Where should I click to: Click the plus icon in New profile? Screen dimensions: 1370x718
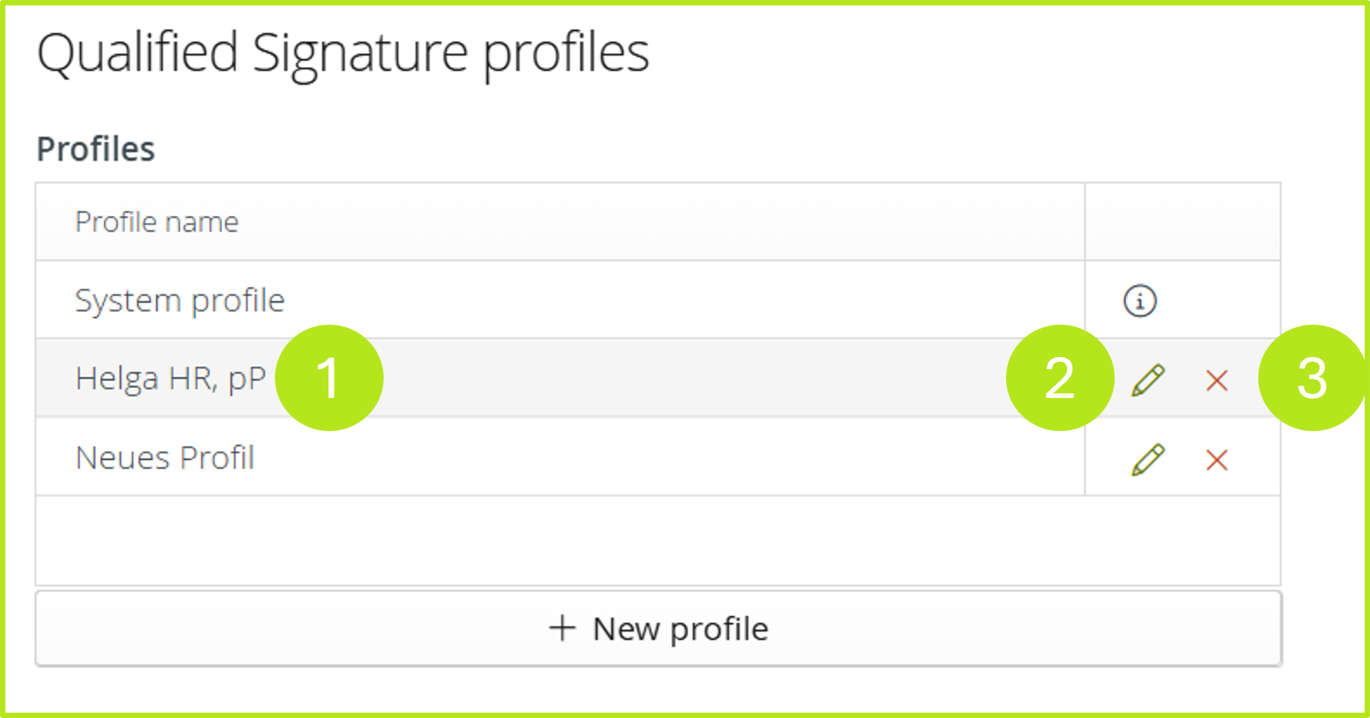(x=563, y=627)
